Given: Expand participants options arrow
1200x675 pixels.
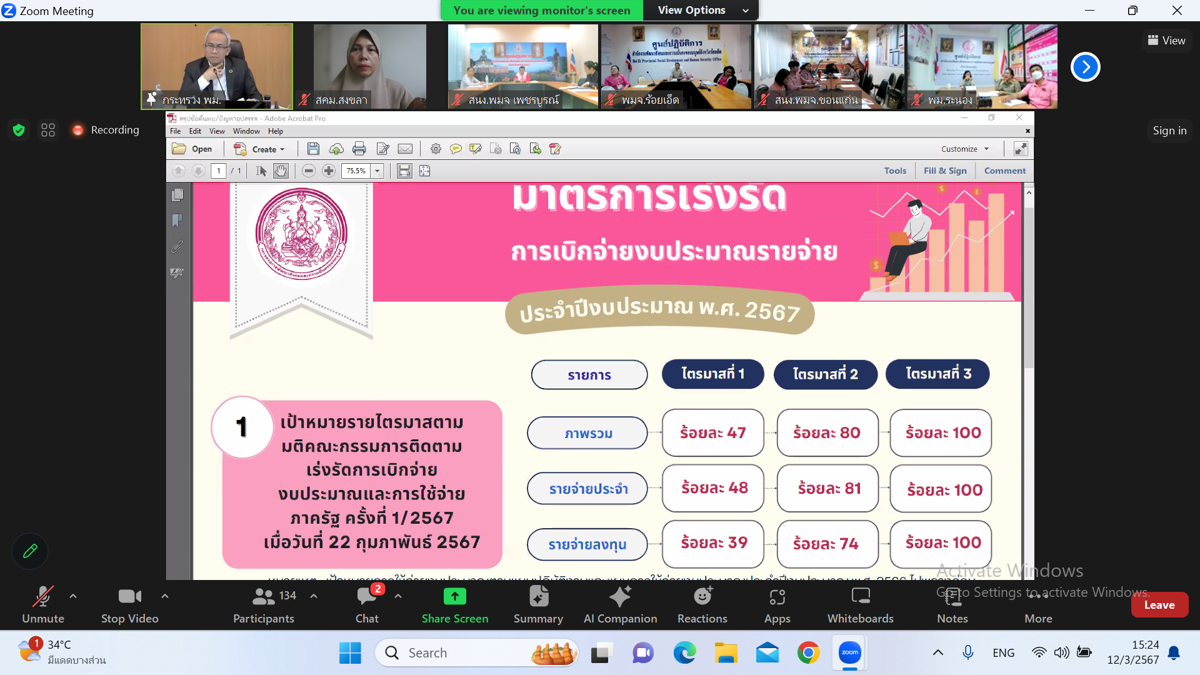Looking at the screenshot, I should pyautogui.click(x=314, y=596).
